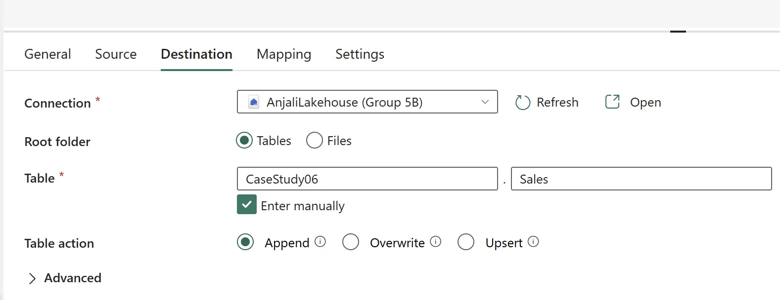
Task: Click the Advanced label text
Action: pos(73,278)
